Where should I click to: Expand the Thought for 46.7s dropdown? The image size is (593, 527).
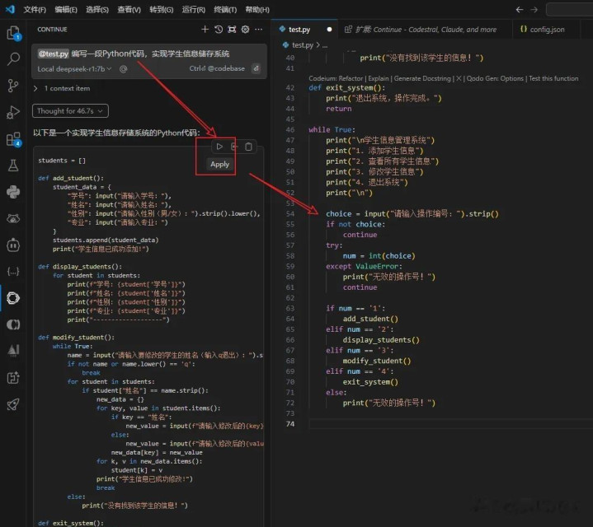click(70, 110)
